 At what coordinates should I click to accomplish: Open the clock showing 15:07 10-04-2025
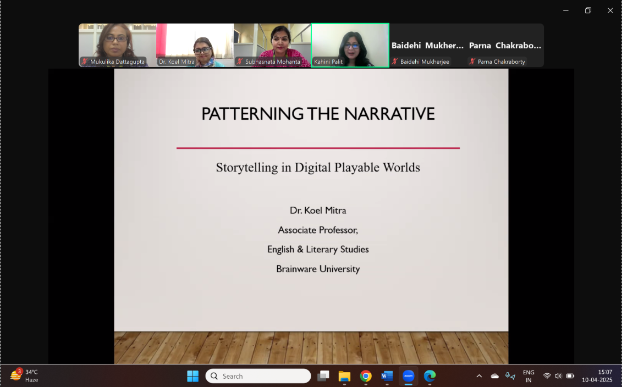597,376
